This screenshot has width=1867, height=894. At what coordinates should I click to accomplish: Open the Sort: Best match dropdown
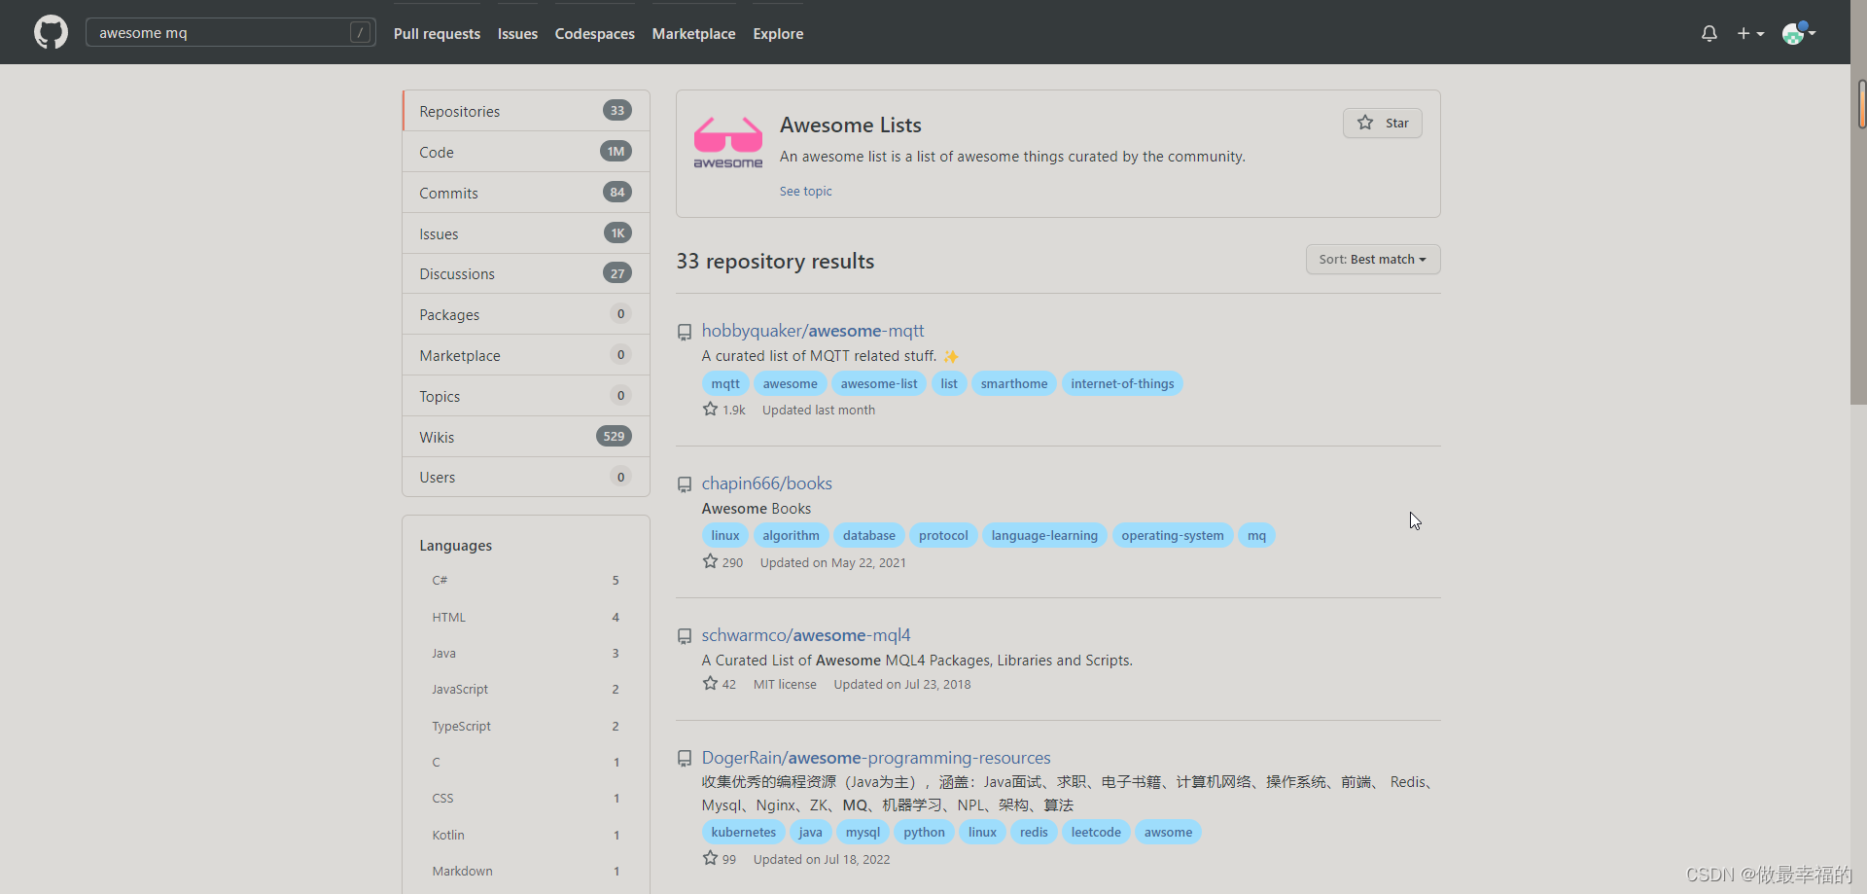[x=1372, y=260]
